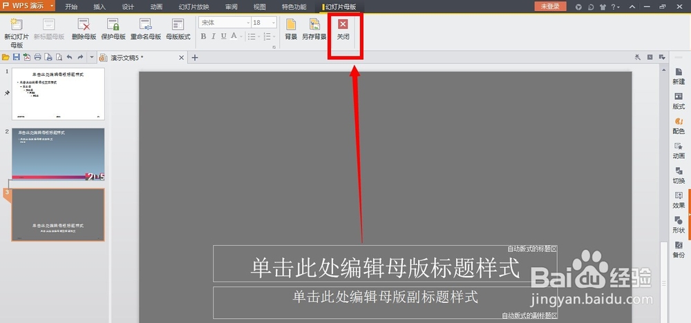Click the open folder icon in quick access

click(x=6, y=57)
